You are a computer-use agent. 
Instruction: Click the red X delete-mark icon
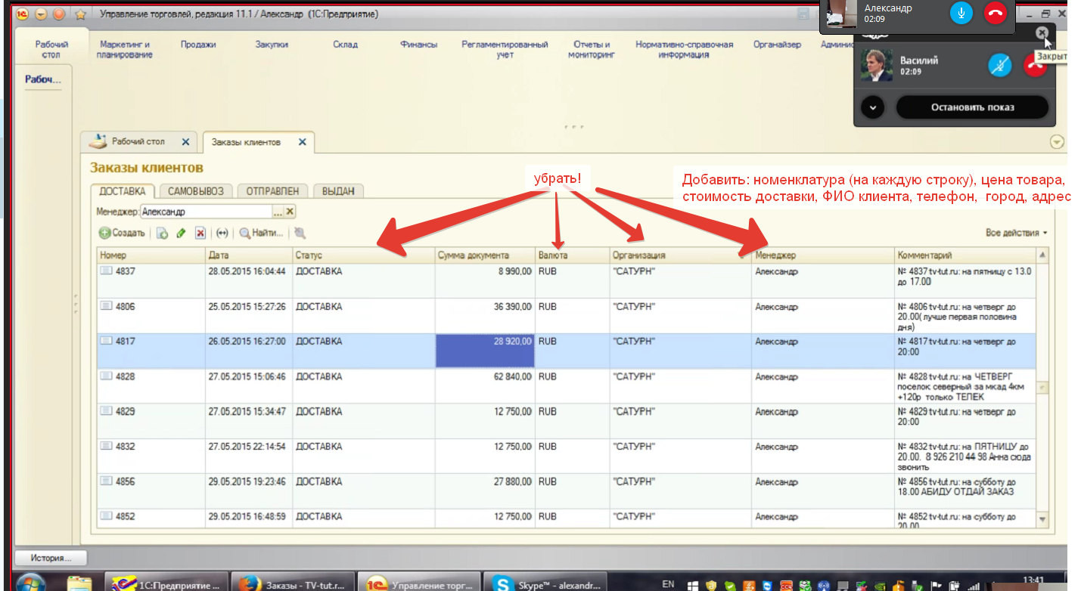click(x=200, y=234)
